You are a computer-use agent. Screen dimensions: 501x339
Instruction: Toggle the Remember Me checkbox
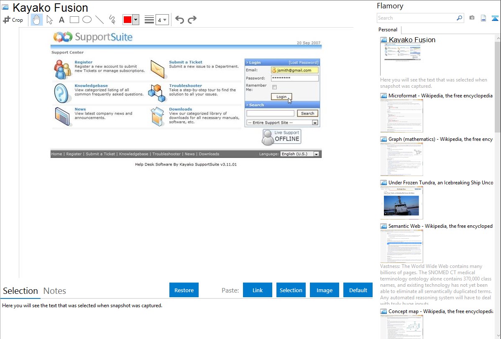(274, 87)
